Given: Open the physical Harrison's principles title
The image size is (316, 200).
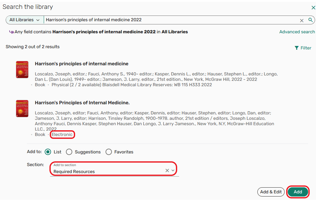Looking at the screenshot, I should (x=81, y=64).
